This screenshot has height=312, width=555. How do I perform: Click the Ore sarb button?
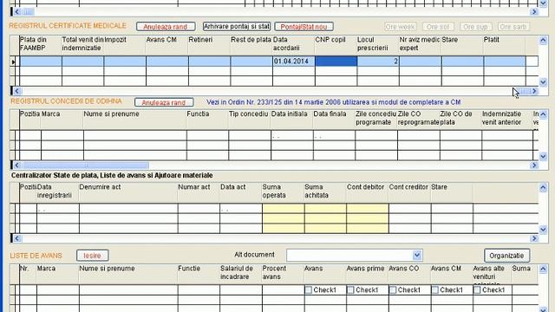[x=513, y=27]
